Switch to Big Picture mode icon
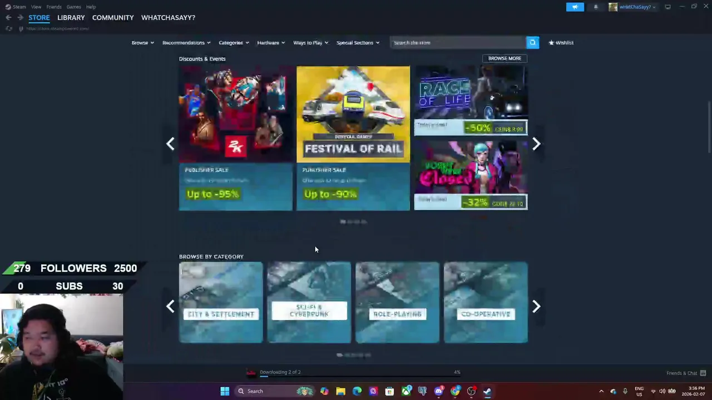Image resolution: width=712 pixels, height=400 pixels. (x=667, y=7)
